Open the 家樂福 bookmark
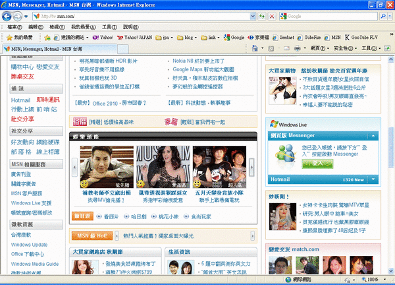The width and height of the screenshot is (395, 285). pos(258,38)
